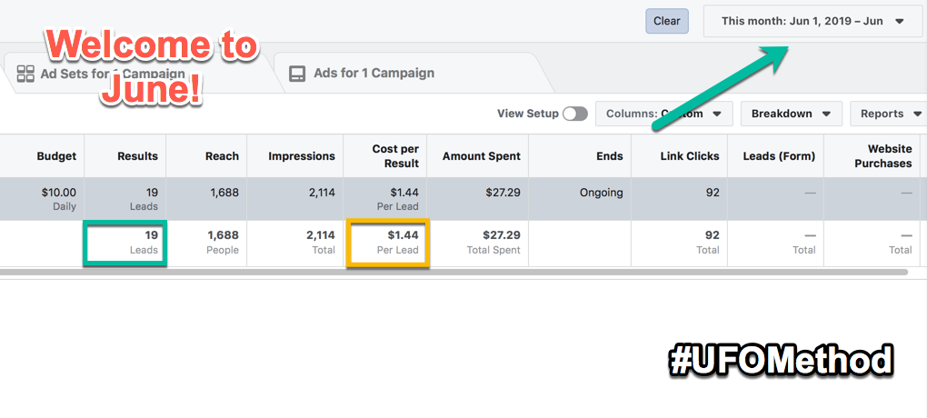The image size is (927, 418).
Task: Toggle the View Setup switch
Action: (x=574, y=114)
